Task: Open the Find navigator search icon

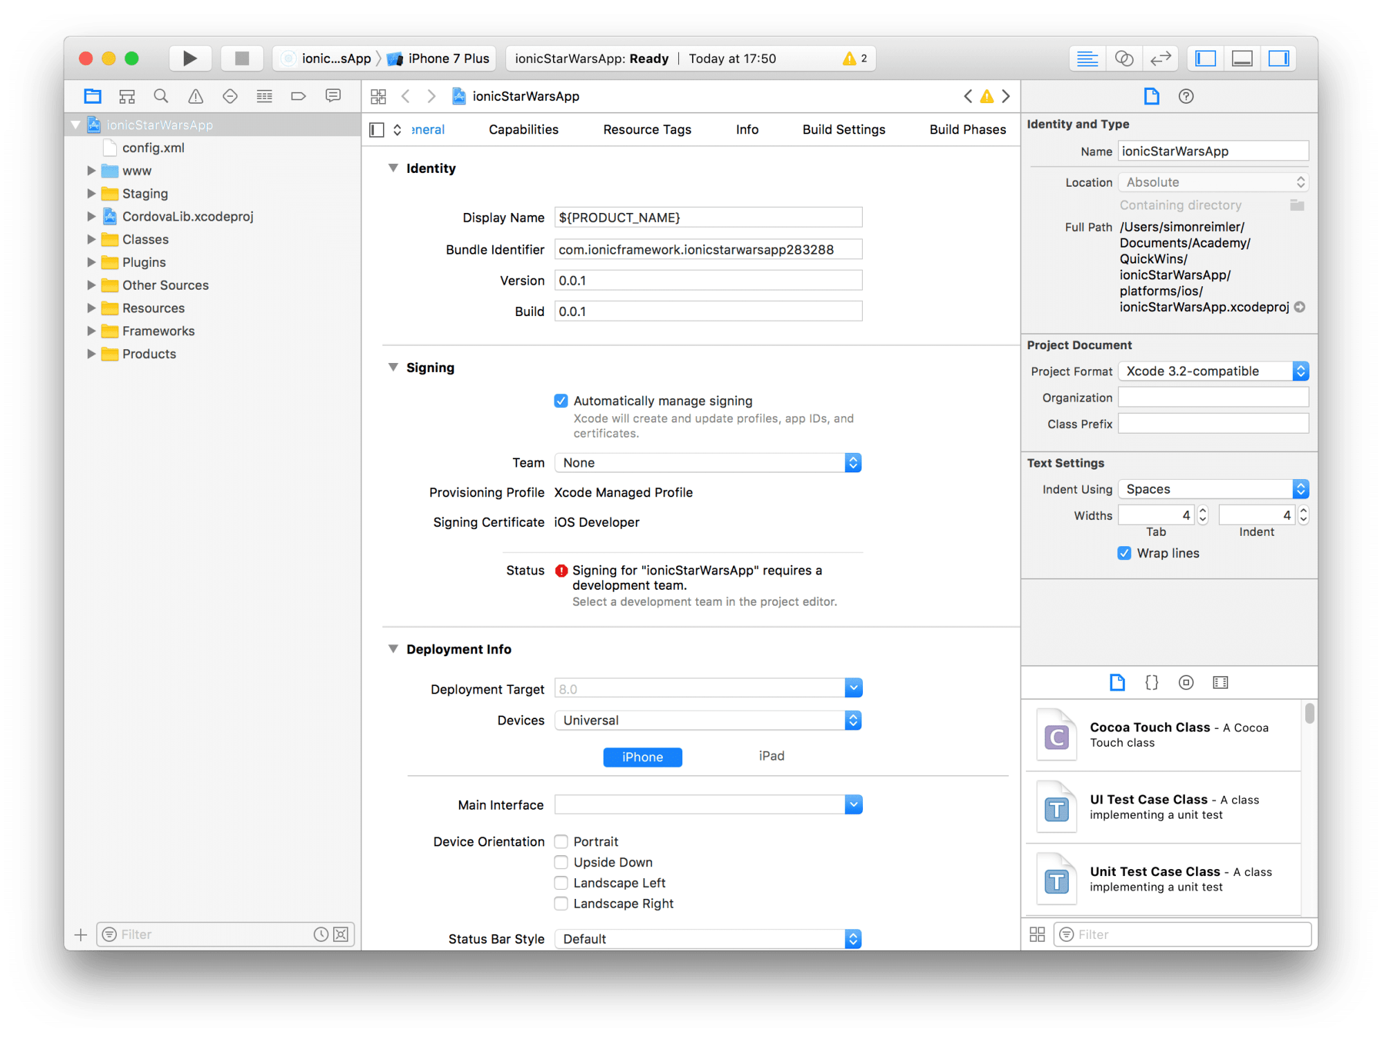Action: (161, 96)
